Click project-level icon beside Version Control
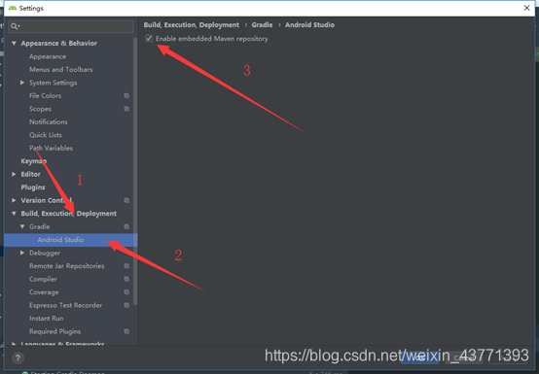Viewport: 539px width, 374px height. pos(126,200)
